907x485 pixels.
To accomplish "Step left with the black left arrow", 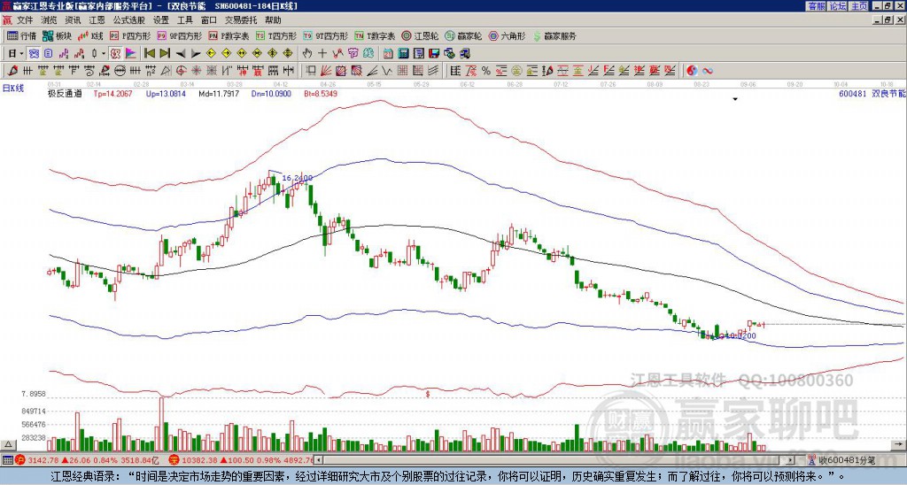I will click(x=181, y=54).
